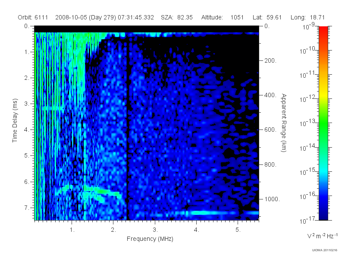The height and width of the screenshot is (259, 345).
Task: Click the 'Time Delay (ms)' axis label
Action: 15,120
